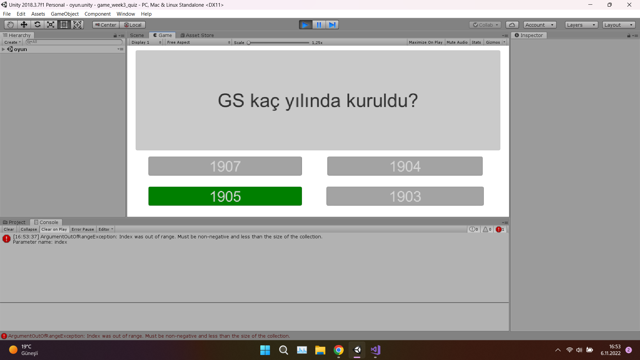Expand the oyun scene in Hierarchy
This screenshot has height=360, width=640.
tap(3, 49)
